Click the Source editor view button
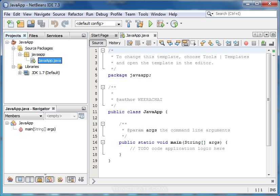The width and height of the screenshot is (280, 196). coord(97,43)
